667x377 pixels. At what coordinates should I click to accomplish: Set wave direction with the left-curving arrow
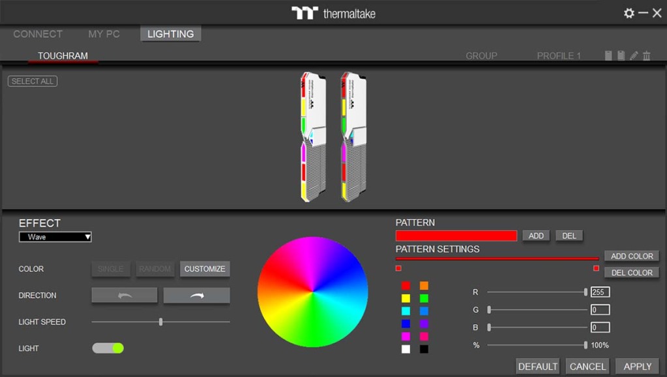coord(125,296)
